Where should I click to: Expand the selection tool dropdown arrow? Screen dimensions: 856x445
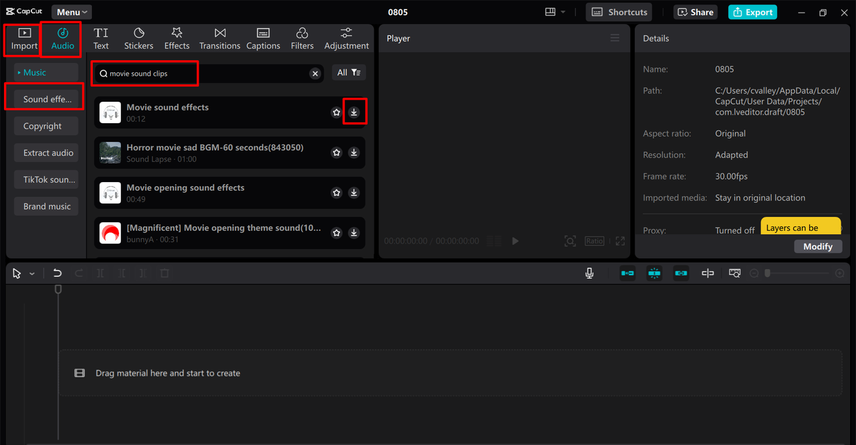(31, 274)
